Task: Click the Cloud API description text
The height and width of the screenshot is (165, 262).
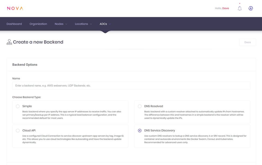Action: tap(72, 139)
